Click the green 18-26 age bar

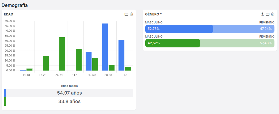(x=46, y=63)
